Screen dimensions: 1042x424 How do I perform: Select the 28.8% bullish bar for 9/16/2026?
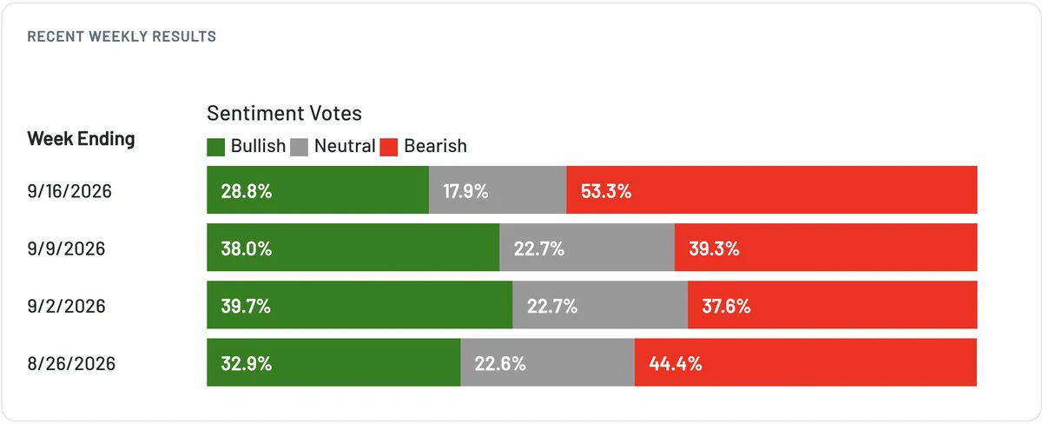[x=318, y=189]
